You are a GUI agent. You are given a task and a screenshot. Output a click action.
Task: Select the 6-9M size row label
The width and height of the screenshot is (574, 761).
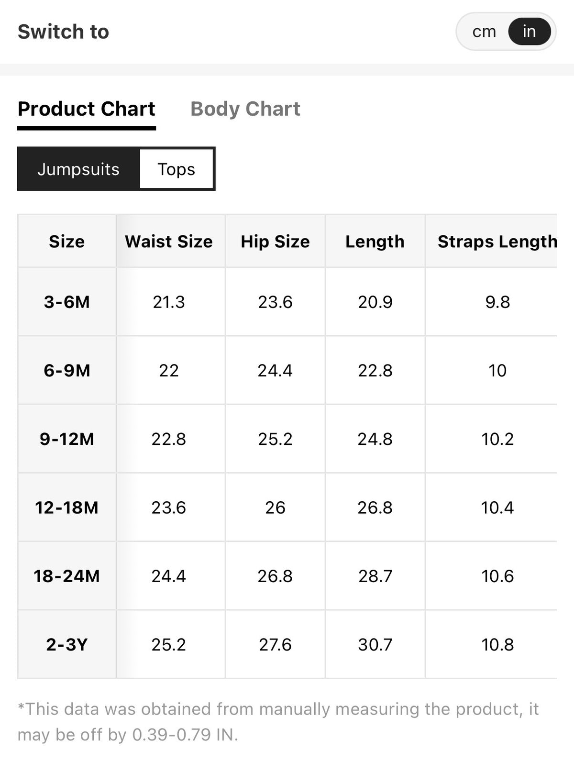point(67,370)
